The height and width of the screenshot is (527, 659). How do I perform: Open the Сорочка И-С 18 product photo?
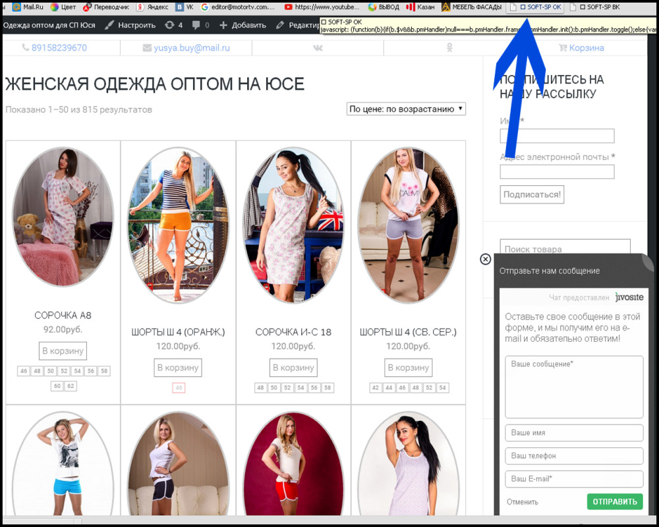coord(293,225)
